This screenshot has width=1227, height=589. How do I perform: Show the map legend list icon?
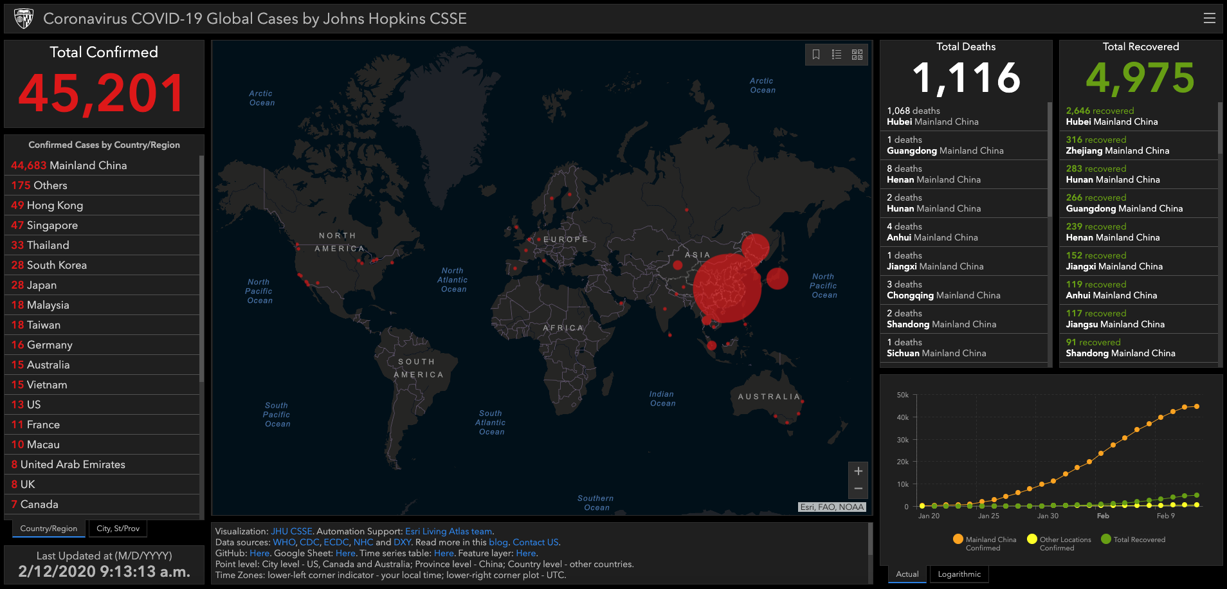[836, 55]
